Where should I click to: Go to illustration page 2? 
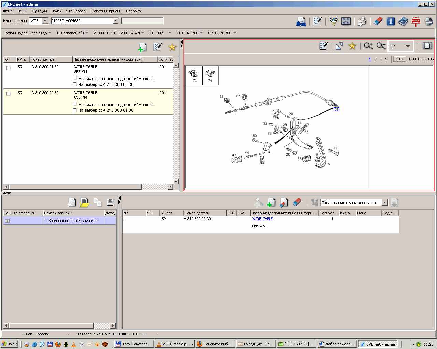point(375,59)
